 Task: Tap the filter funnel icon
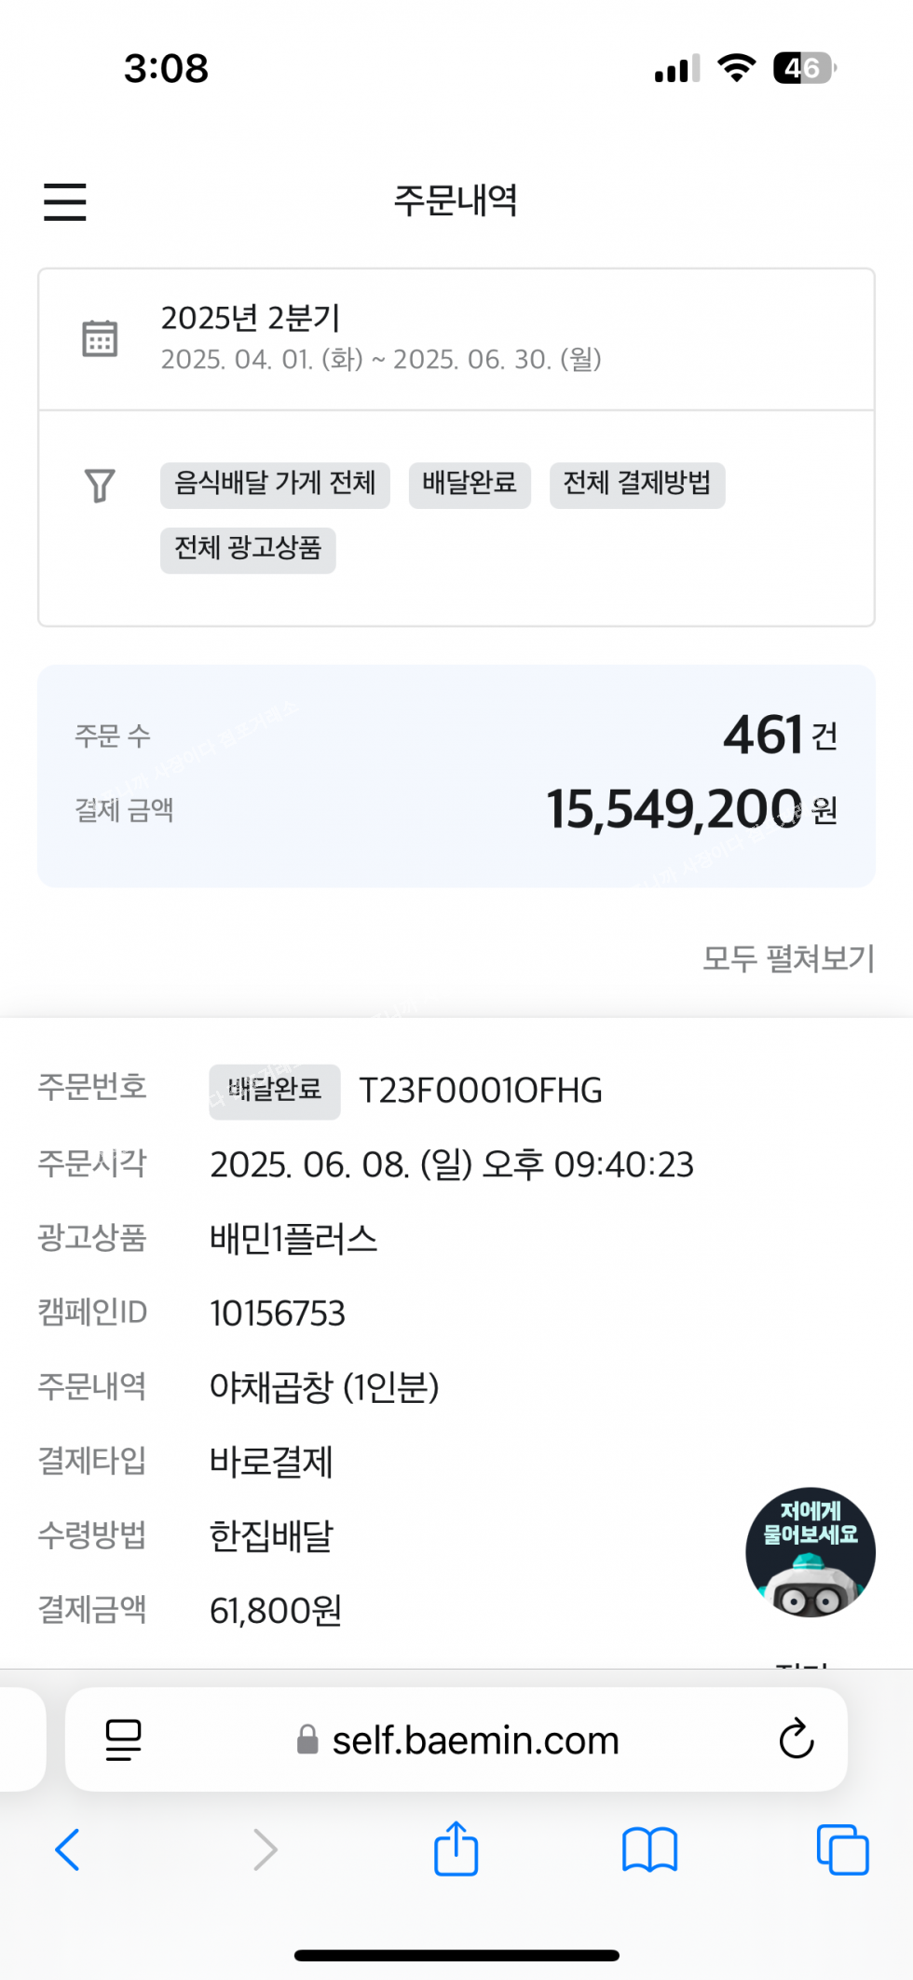tap(100, 485)
